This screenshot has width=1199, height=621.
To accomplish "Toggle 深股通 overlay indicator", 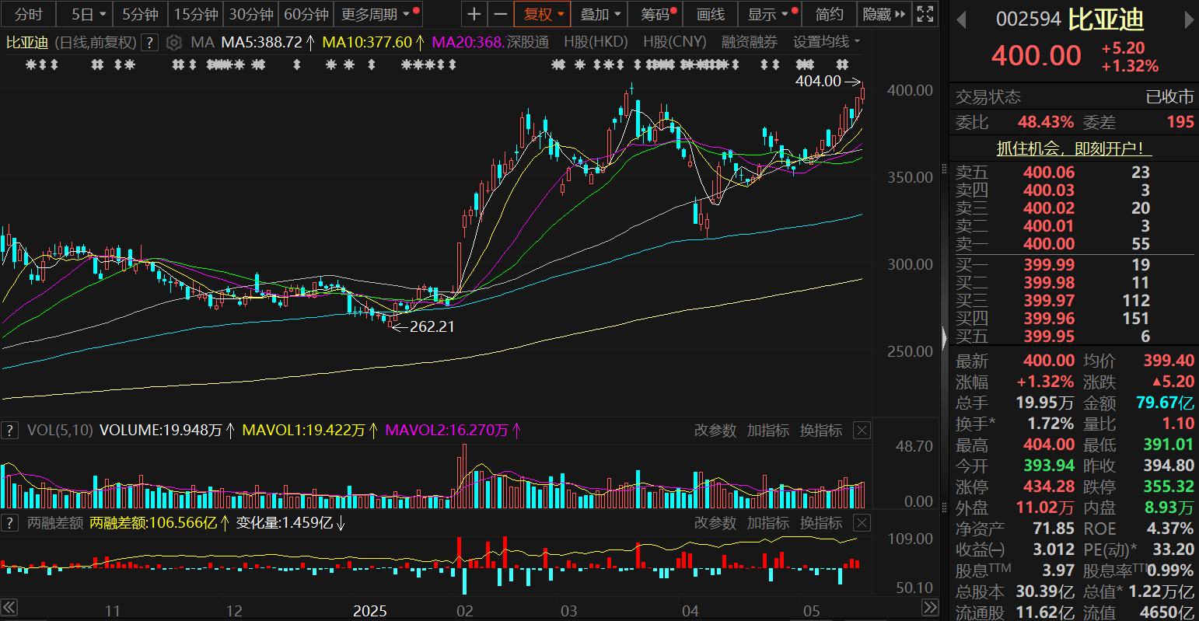I will point(529,42).
